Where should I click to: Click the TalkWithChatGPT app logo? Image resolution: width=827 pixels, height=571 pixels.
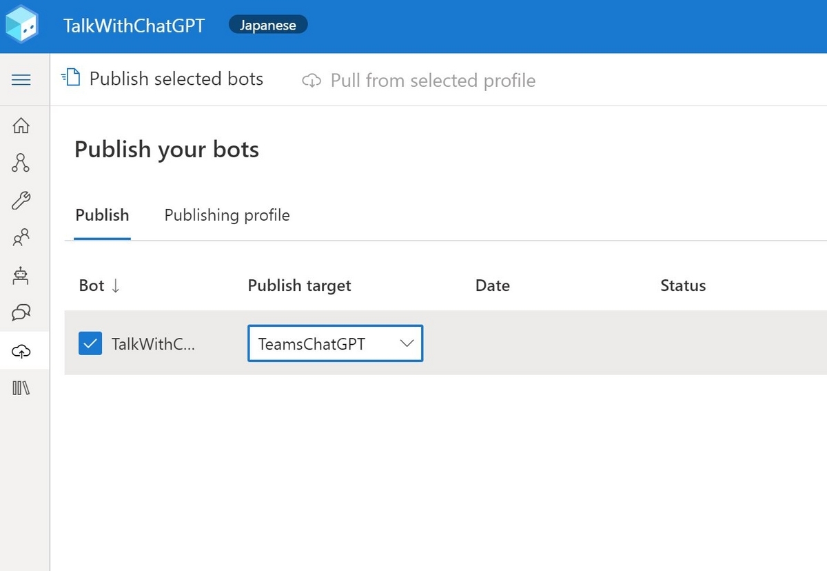pyautogui.click(x=23, y=25)
